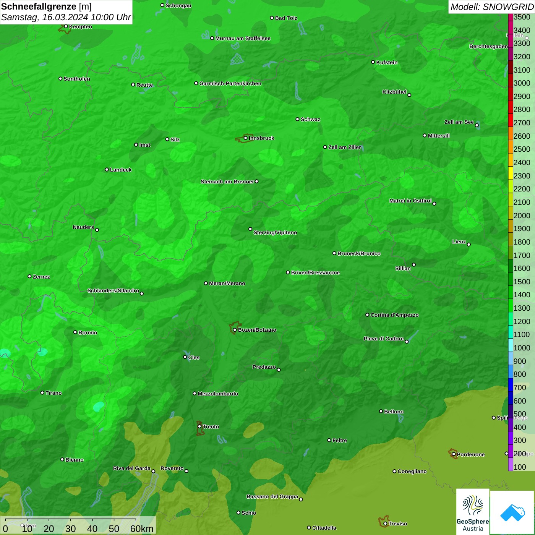Click the Schio label
This screenshot has height=535, width=535.
(x=249, y=513)
